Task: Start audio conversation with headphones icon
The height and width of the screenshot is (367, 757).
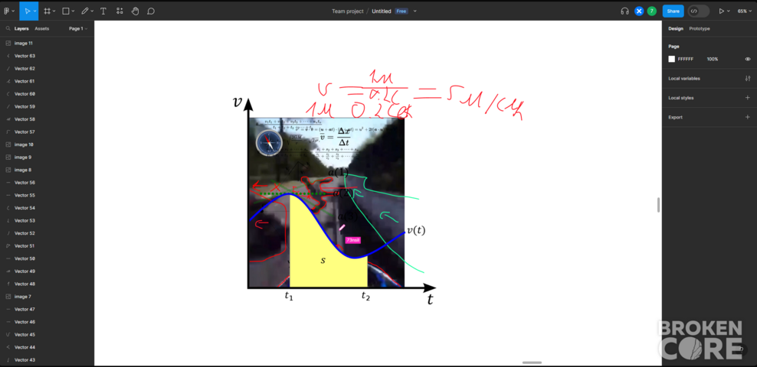Action: [624, 11]
